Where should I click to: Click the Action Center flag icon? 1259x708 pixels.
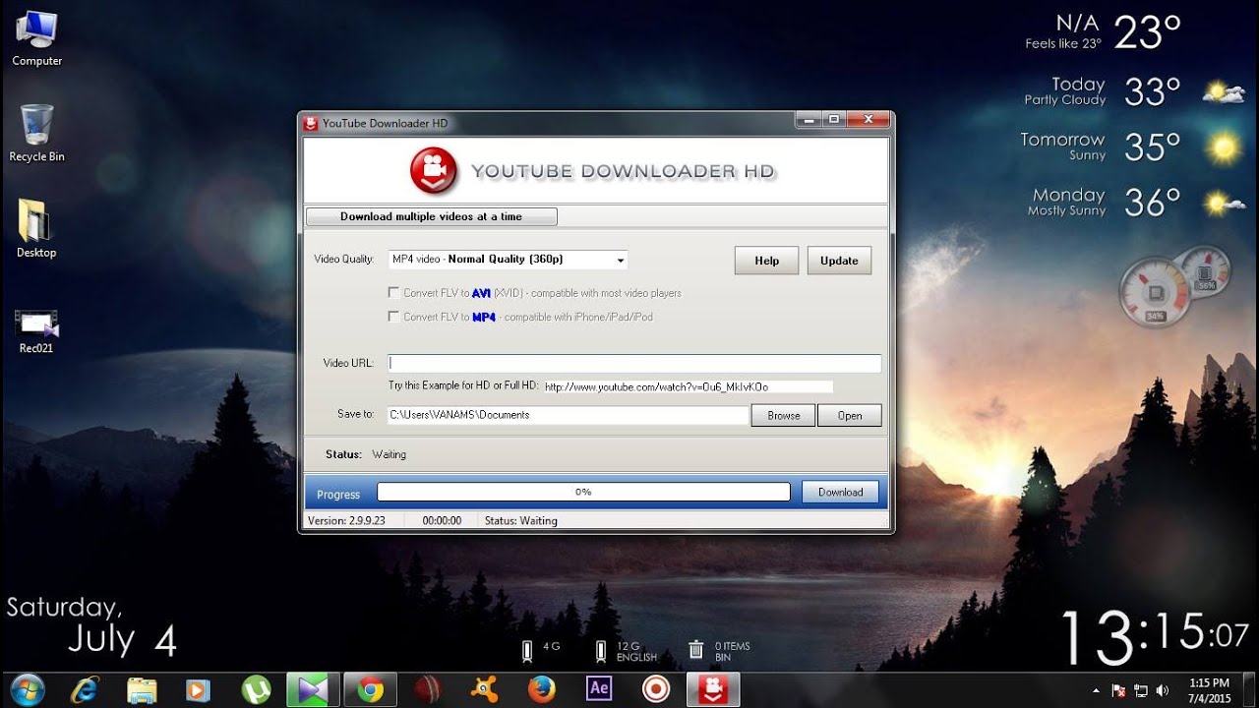pos(1118,690)
